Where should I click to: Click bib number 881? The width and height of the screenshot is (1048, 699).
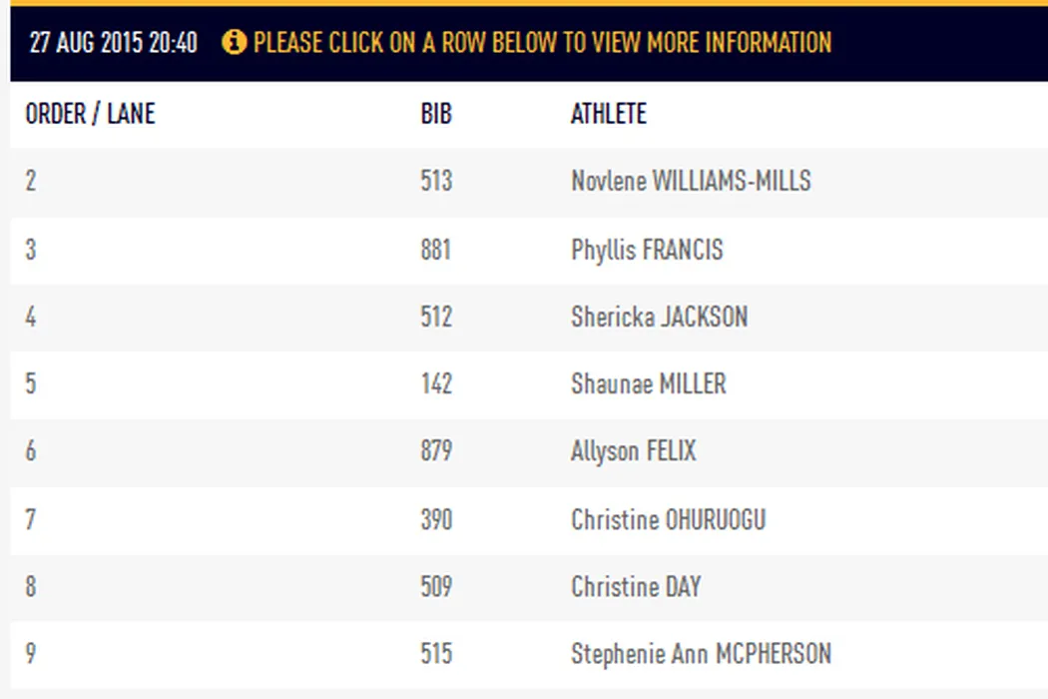click(436, 249)
